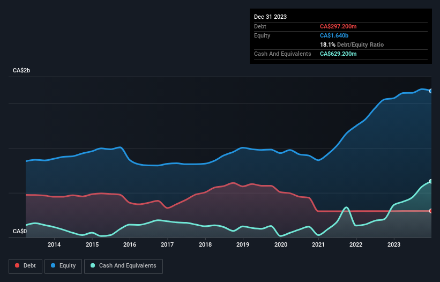Toggle the Debt series legend button

(x=26, y=266)
